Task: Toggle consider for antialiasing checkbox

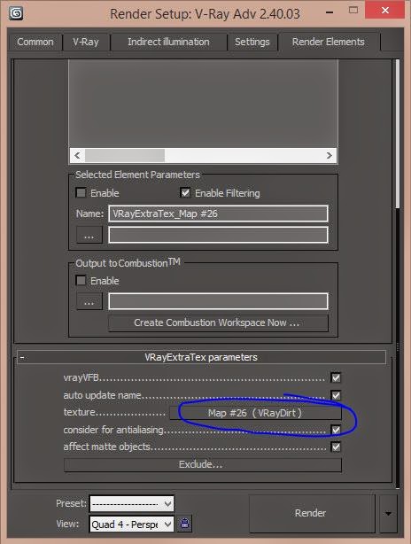Action: [x=336, y=430]
